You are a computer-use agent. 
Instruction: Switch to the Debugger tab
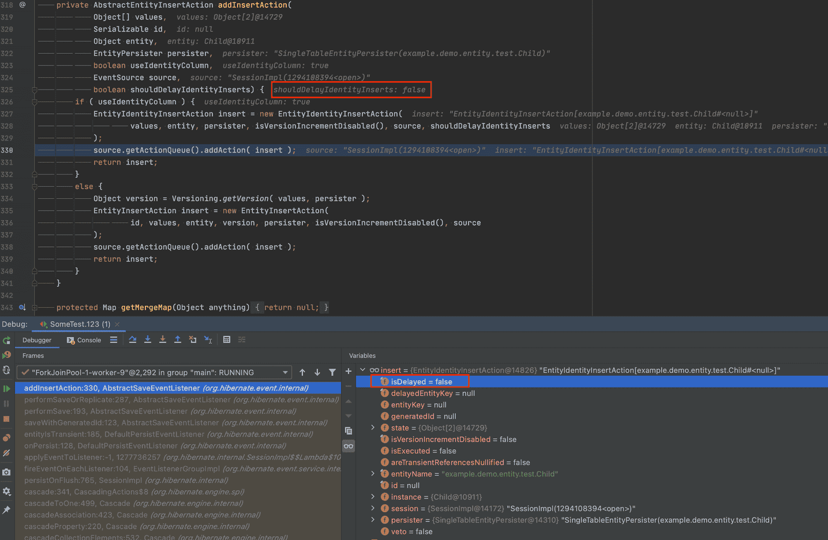37,340
